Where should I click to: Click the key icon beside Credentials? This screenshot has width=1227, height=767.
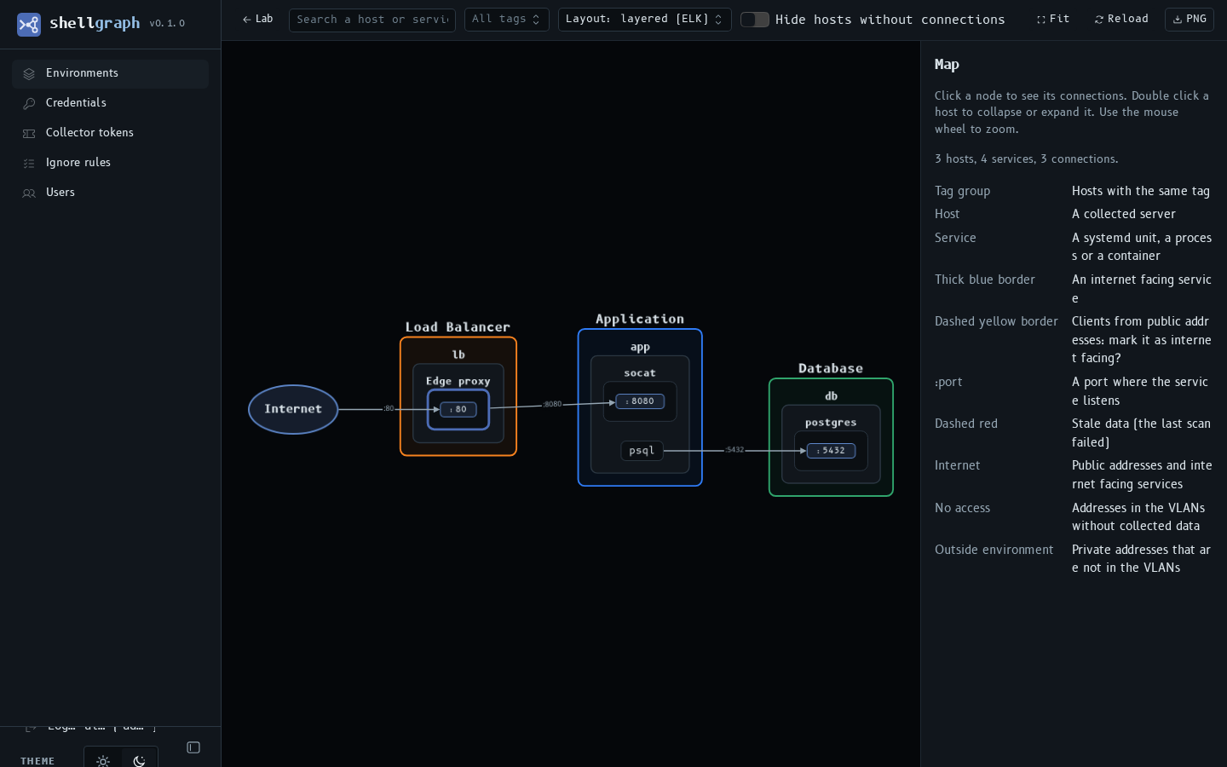click(29, 104)
